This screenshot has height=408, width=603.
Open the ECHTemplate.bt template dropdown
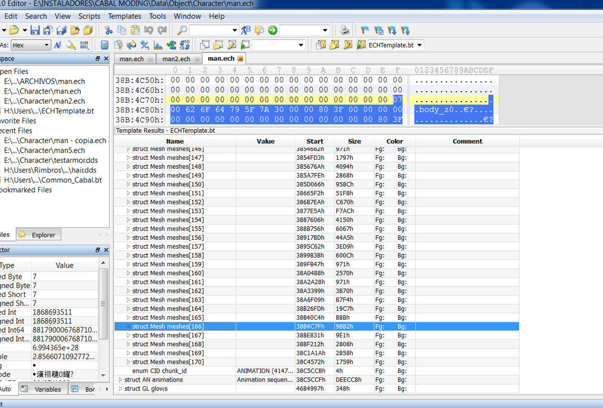419,45
